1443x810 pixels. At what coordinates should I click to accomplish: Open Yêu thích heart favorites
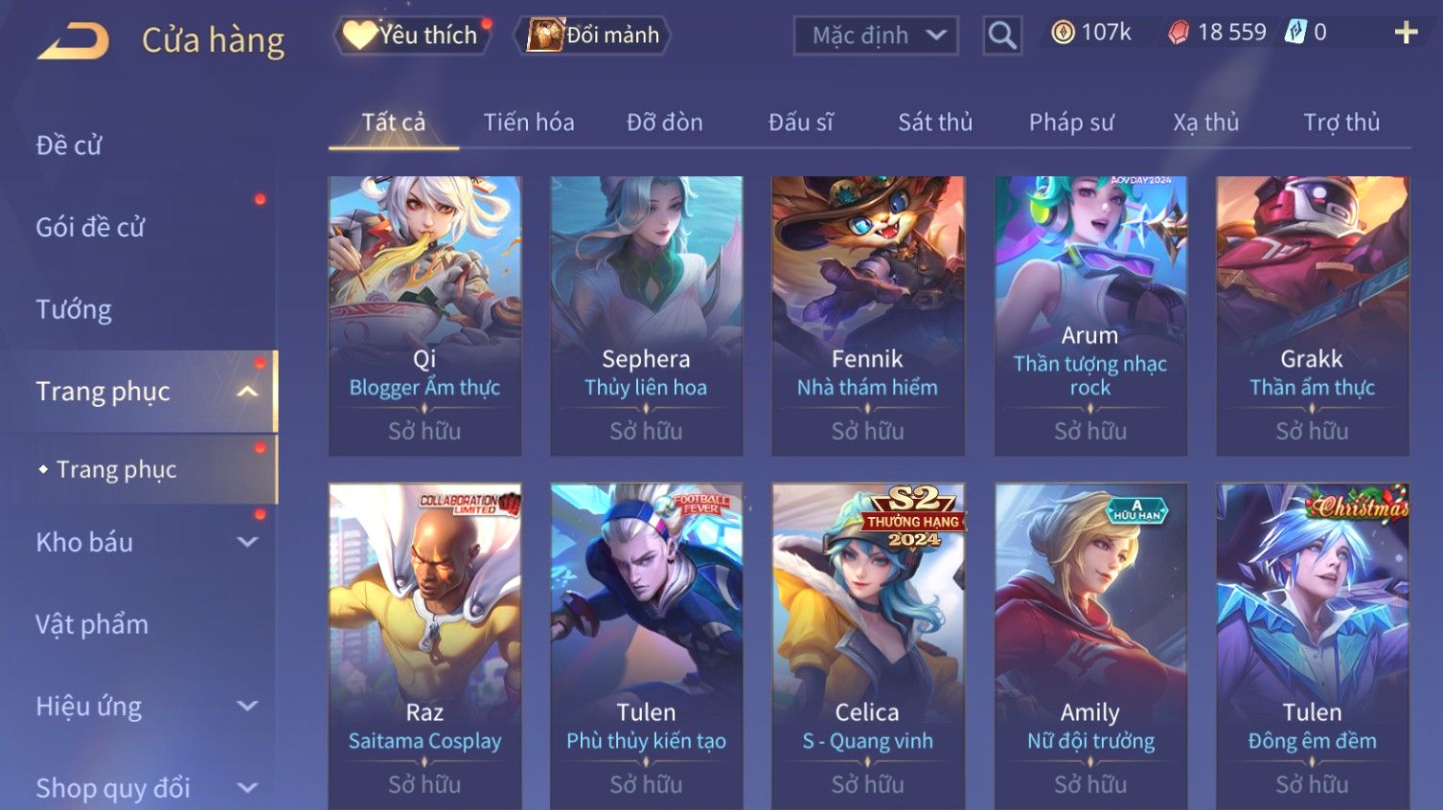coord(412,35)
